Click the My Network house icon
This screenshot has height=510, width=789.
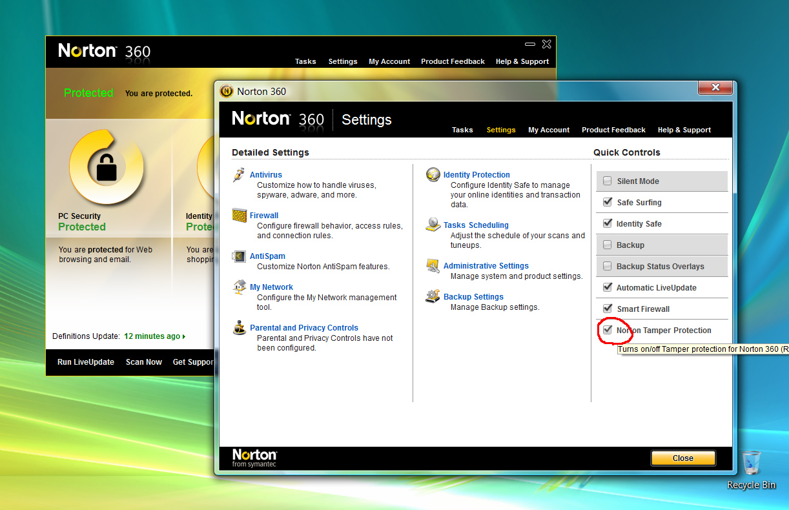[240, 287]
